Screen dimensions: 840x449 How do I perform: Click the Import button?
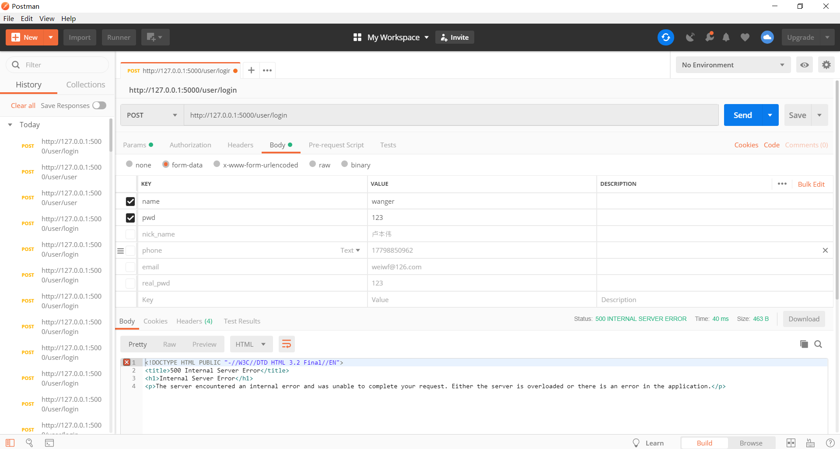tap(80, 37)
